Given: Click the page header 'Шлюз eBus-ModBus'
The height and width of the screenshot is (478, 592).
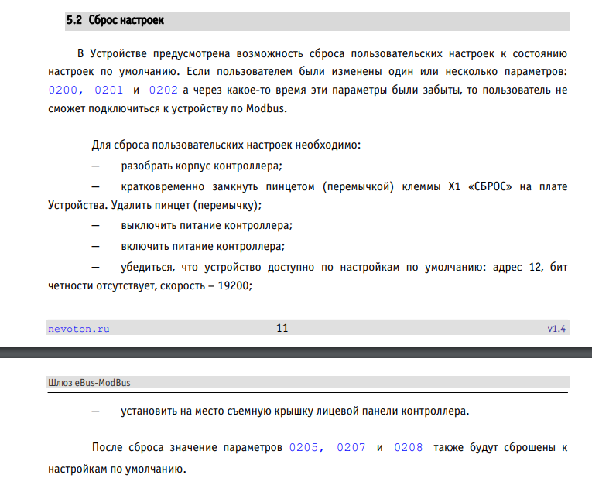Looking at the screenshot, I should coord(89,383).
